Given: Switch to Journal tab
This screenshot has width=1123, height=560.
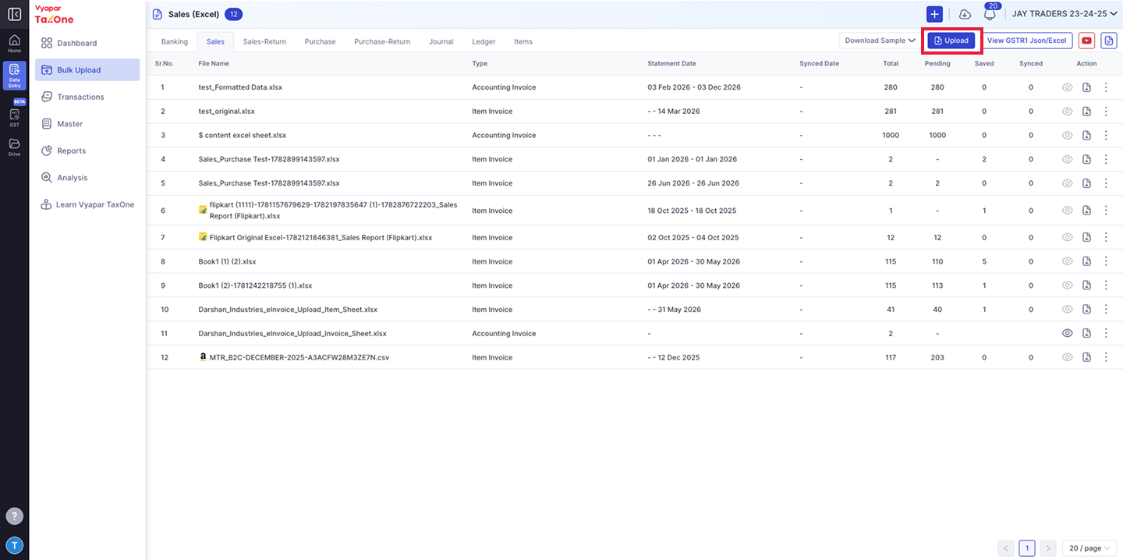Looking at the screenshot, I should (x=441, y=41).
